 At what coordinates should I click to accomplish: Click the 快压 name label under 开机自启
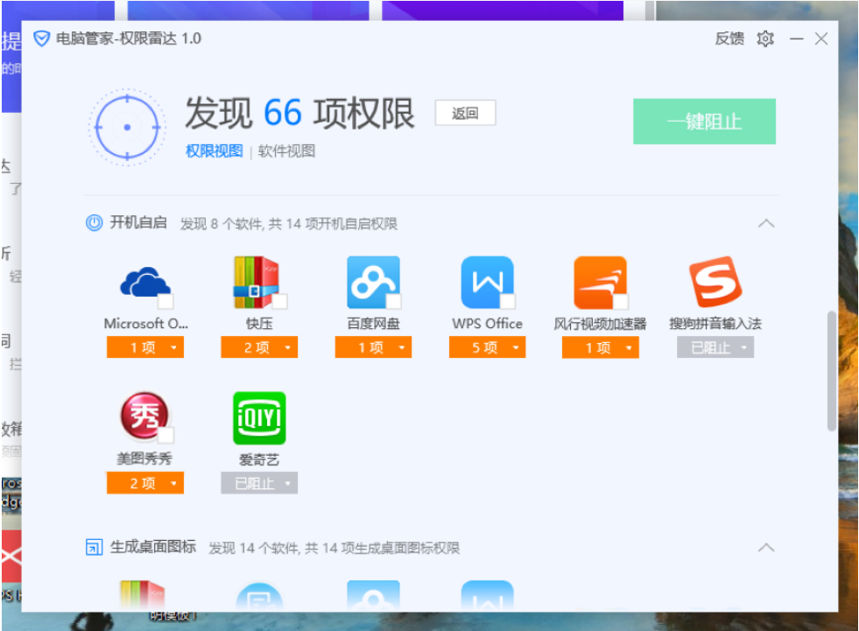pyautogui.click(x=259, y=324)
